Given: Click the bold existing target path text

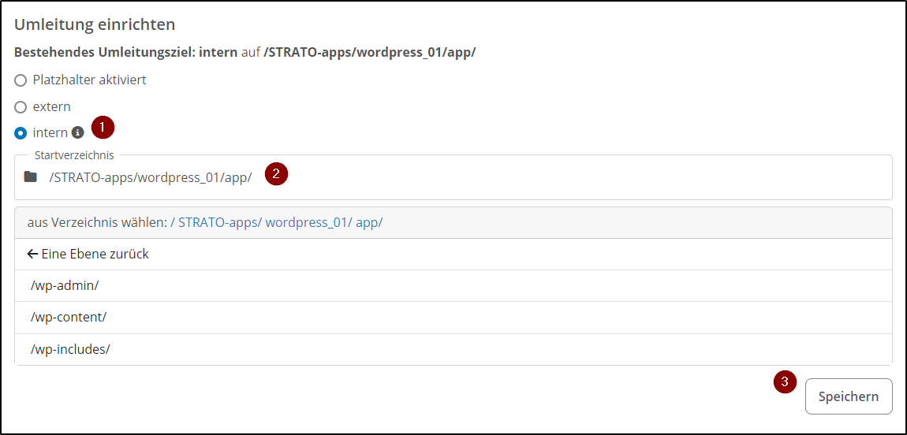Looking at the screenshot, I should click(369, 53).
